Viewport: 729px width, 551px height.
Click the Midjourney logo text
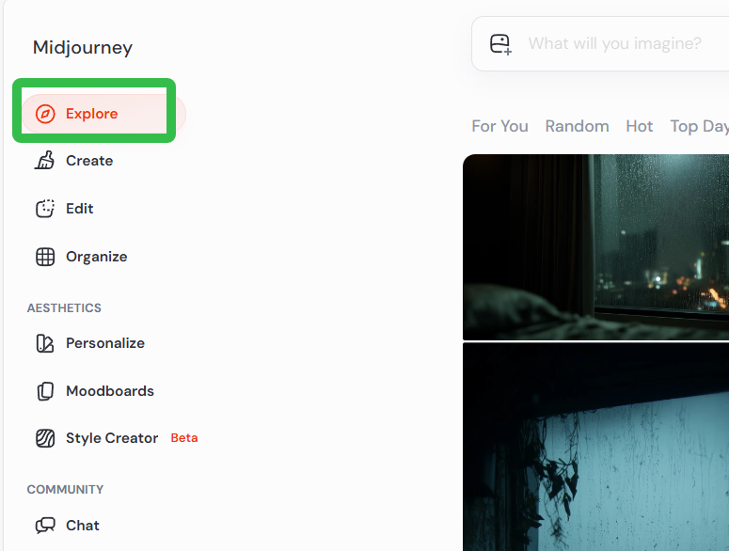click(83, 48)
